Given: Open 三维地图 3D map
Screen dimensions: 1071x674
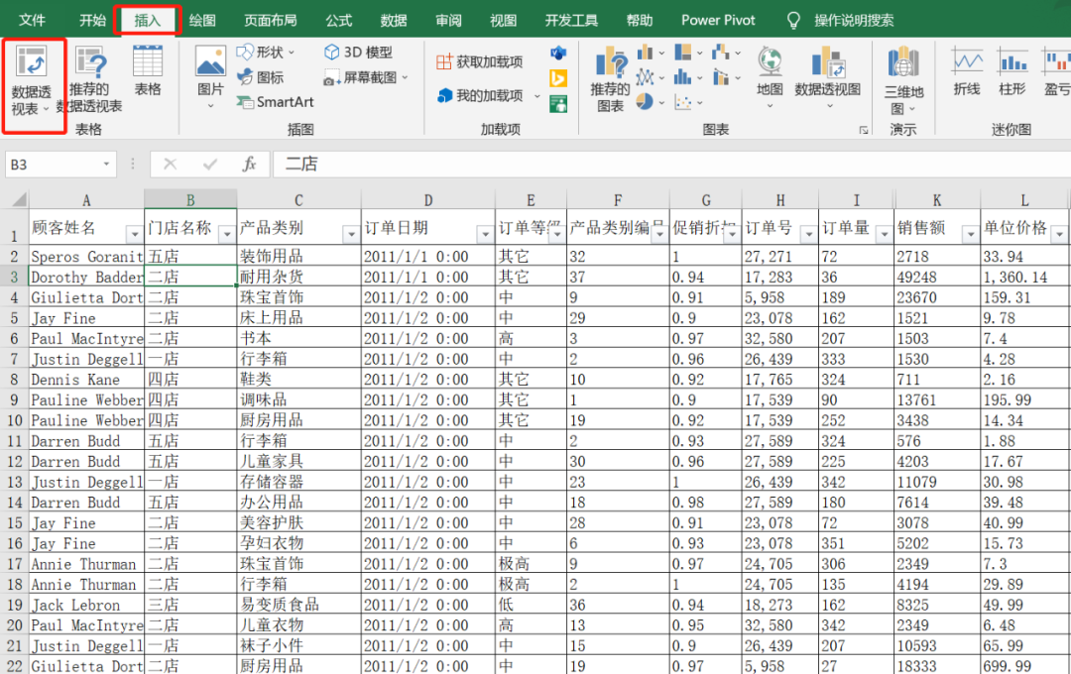Looking at the screenshot, I should pos(903,80).
